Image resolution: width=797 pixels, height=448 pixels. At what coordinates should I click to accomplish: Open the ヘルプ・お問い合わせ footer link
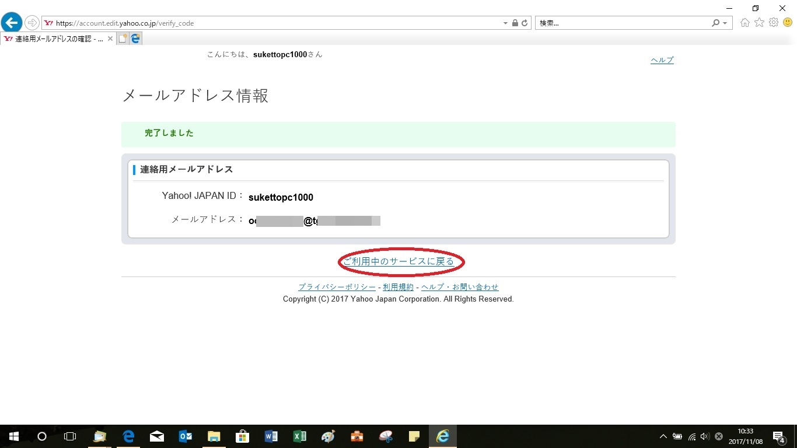click(460, 287)
